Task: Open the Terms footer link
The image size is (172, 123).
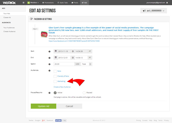Action: point(160,120)
